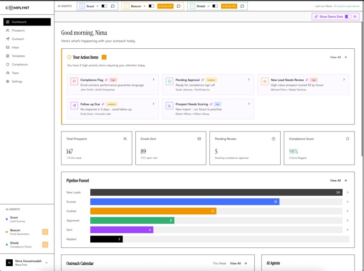Click Shield's orange badge in sidebar

coord(45,245)
